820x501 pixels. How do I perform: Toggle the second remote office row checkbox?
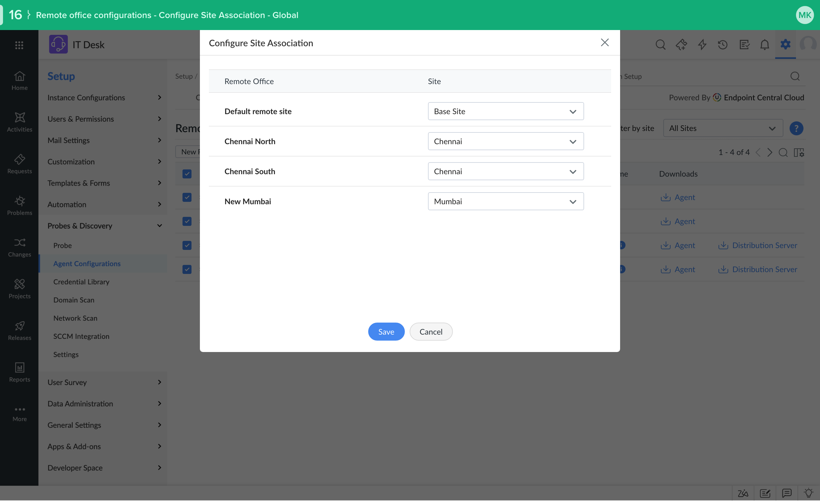coord(187,222)
